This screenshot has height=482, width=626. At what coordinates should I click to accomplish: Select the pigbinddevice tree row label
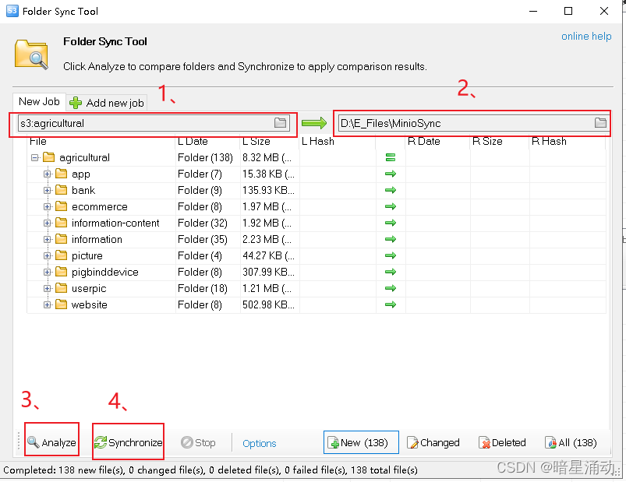(x=105, y=272)
